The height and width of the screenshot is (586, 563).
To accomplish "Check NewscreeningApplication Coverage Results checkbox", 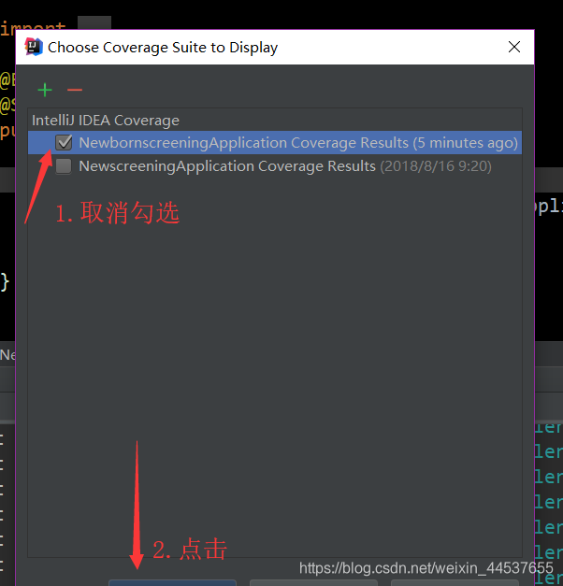I will [64, 166].
